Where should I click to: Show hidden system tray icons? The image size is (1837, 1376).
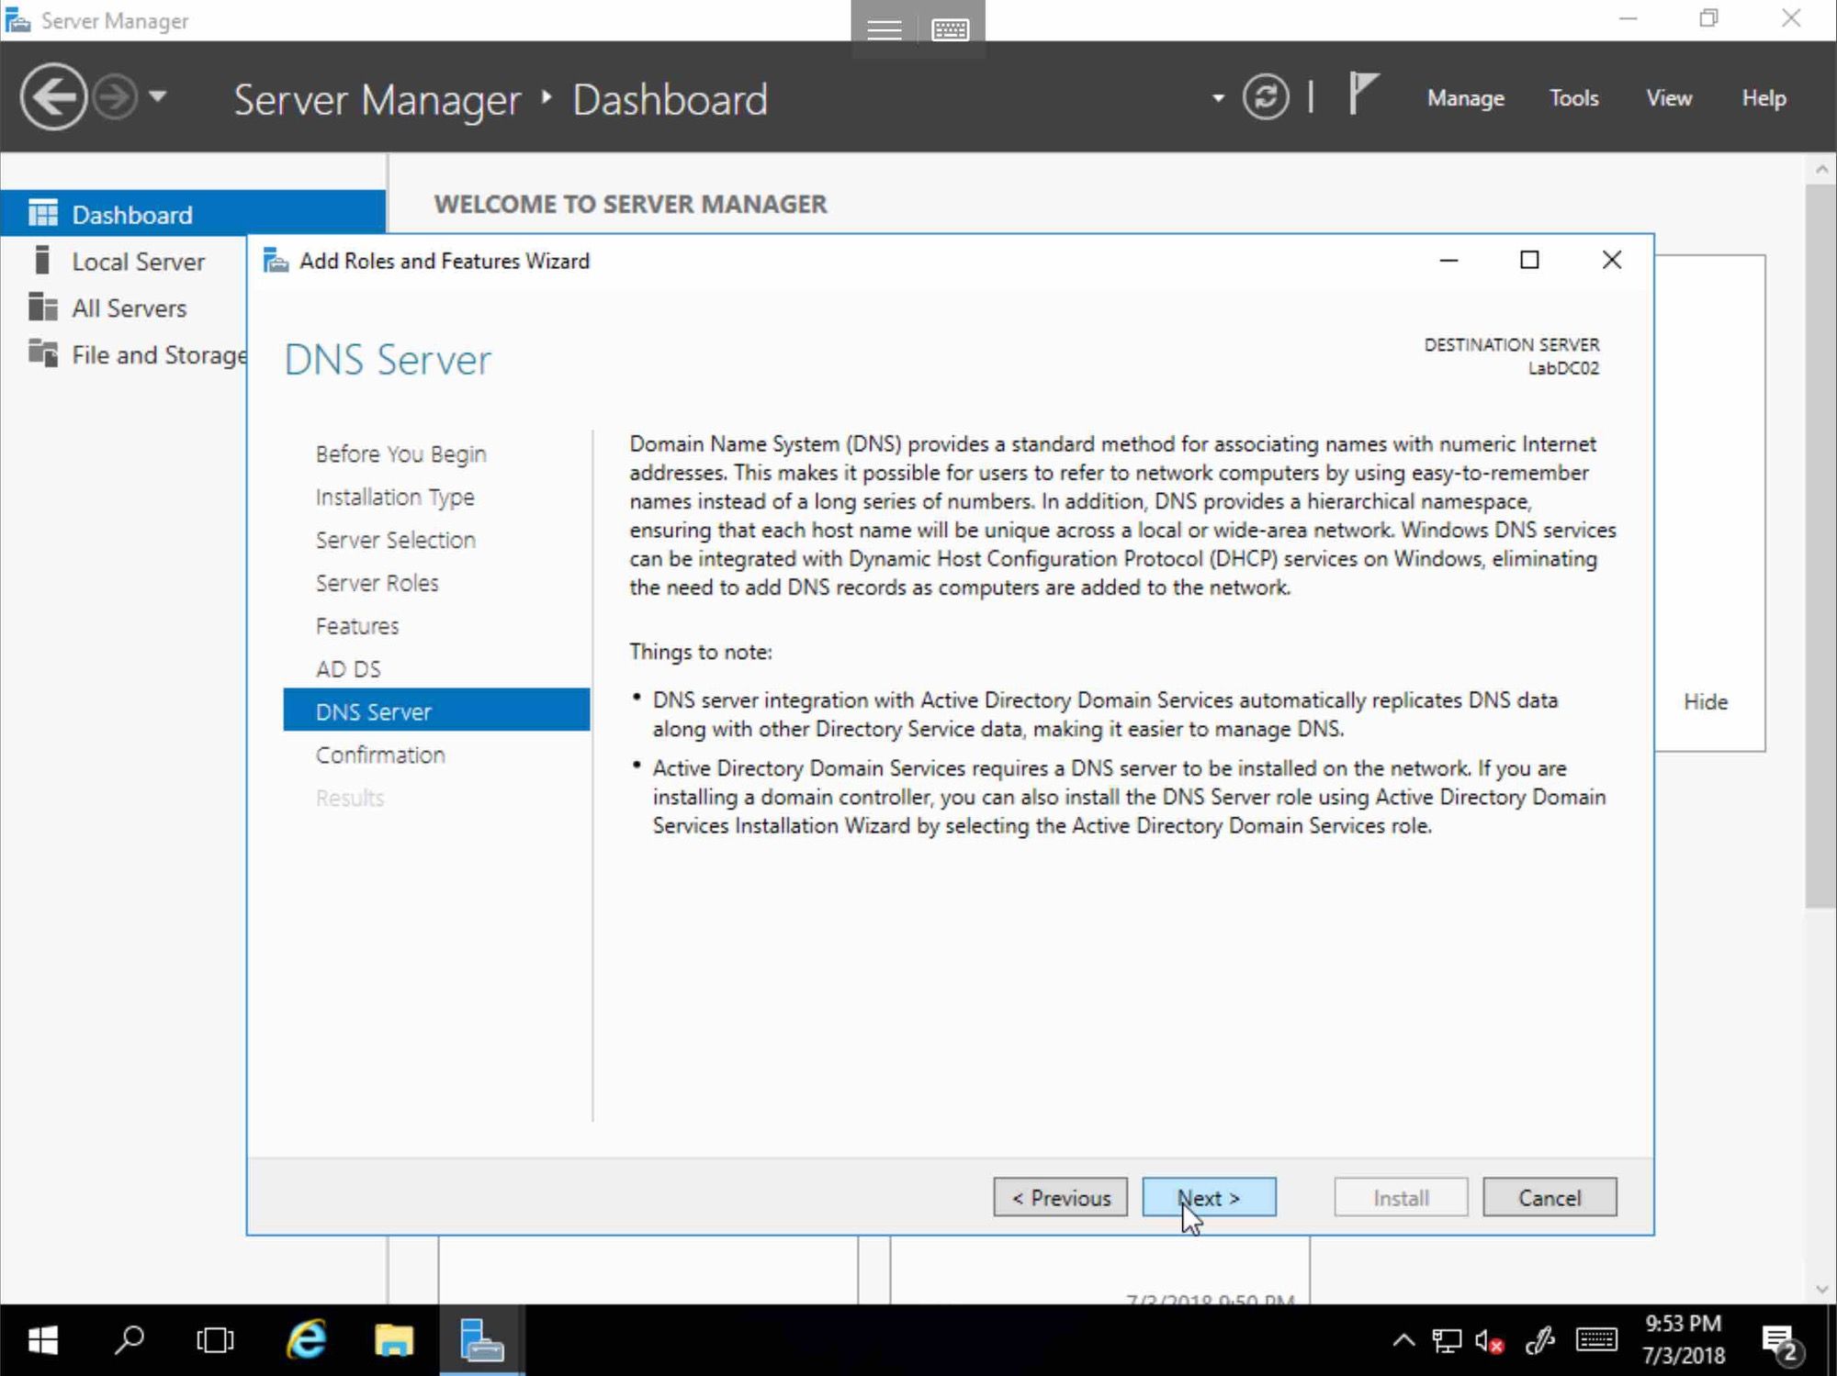1403,1341
